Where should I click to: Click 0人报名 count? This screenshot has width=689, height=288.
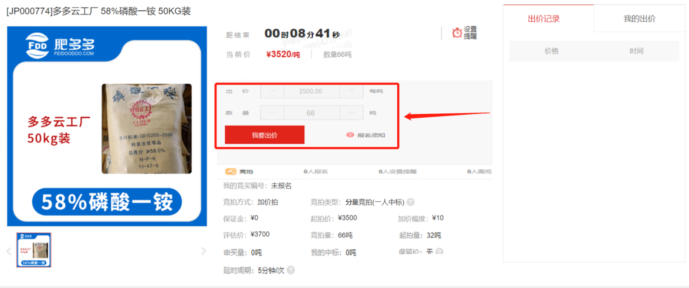coord(316,171)
